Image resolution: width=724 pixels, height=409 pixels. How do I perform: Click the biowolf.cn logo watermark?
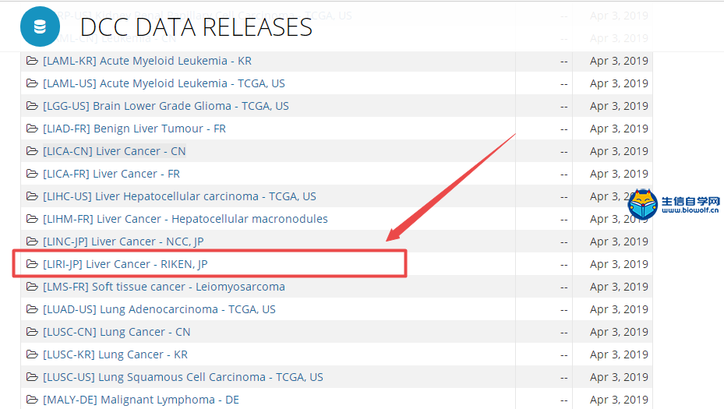[674, 205]
